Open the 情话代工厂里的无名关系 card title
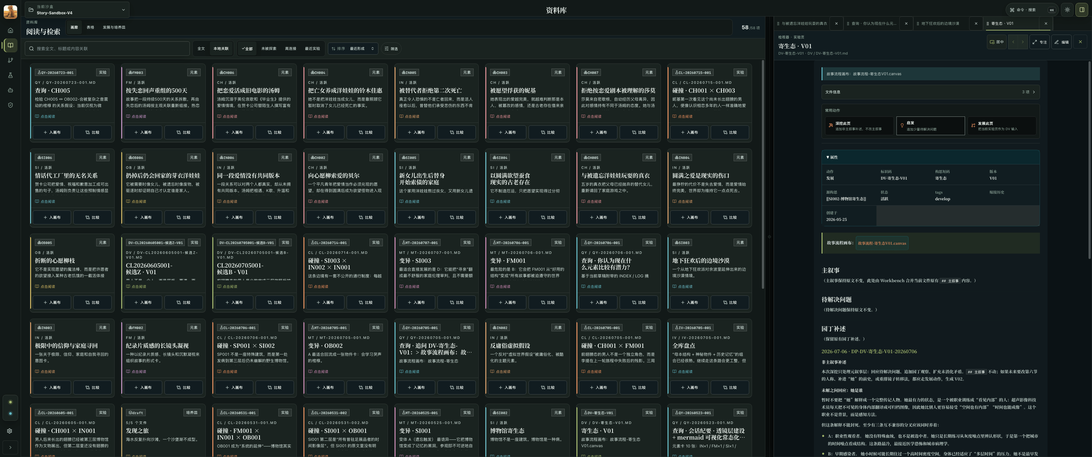This screenshot has width=1092, height=457. pyautogui.click(x=66, y=176)
